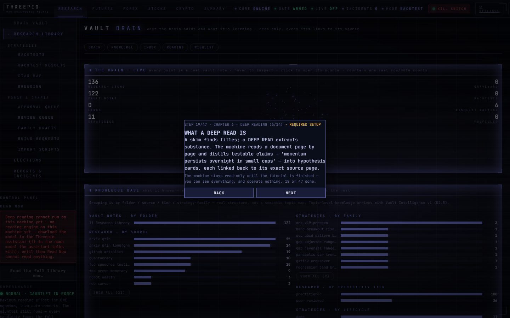
Task: Switch to the CRYPTO tab
Action: [x=185, y=9]
